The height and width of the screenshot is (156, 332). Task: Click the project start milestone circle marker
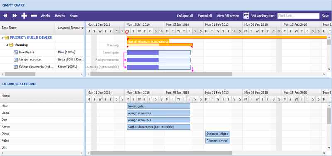(x=127, y=32)
